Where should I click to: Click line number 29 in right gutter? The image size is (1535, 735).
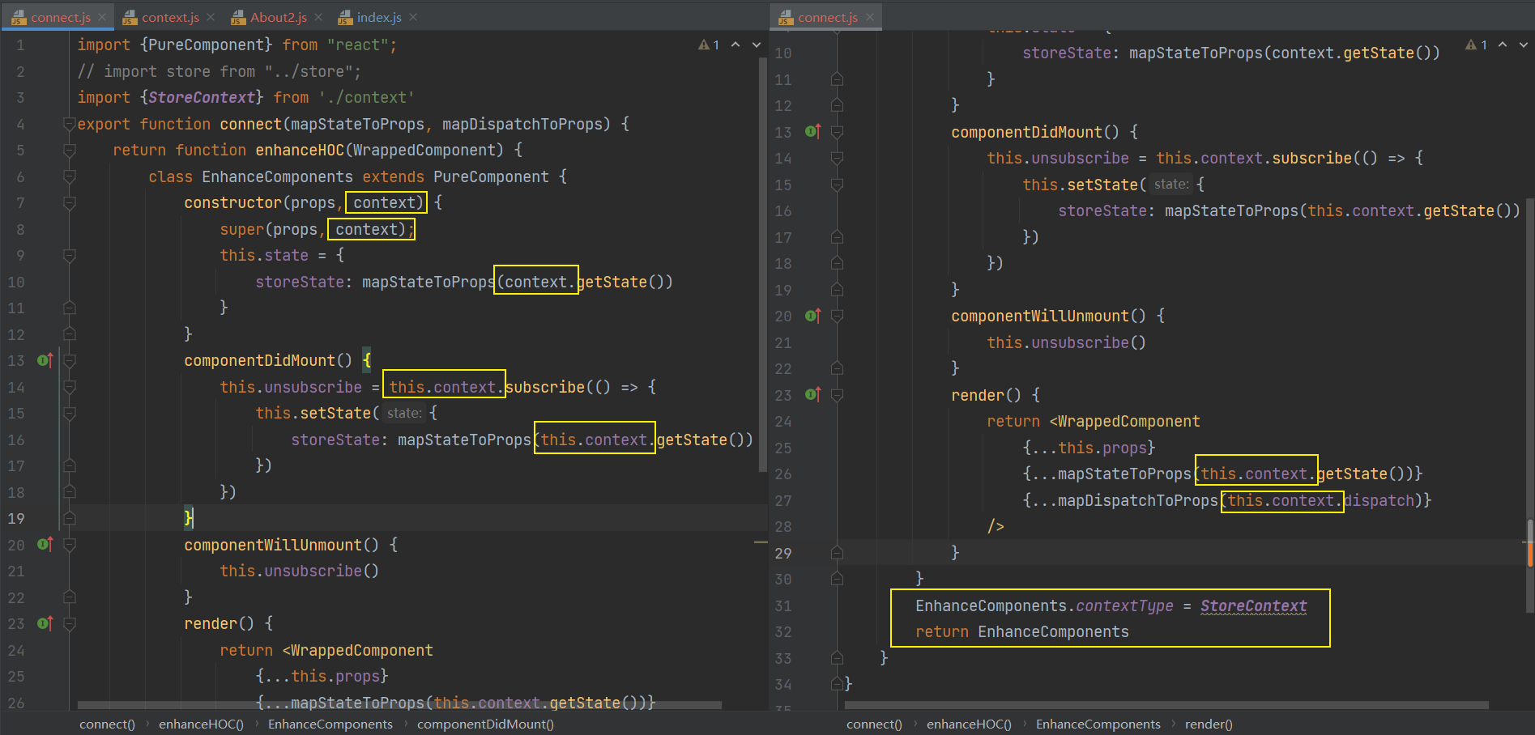(783, 553)
